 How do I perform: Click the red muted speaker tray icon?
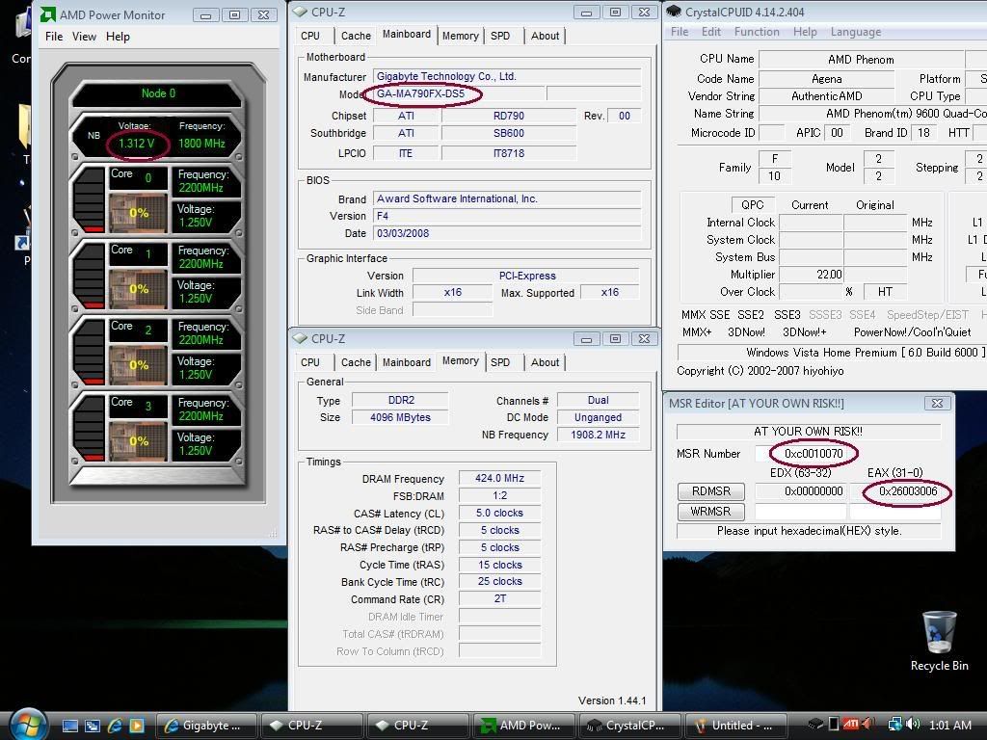868,725
